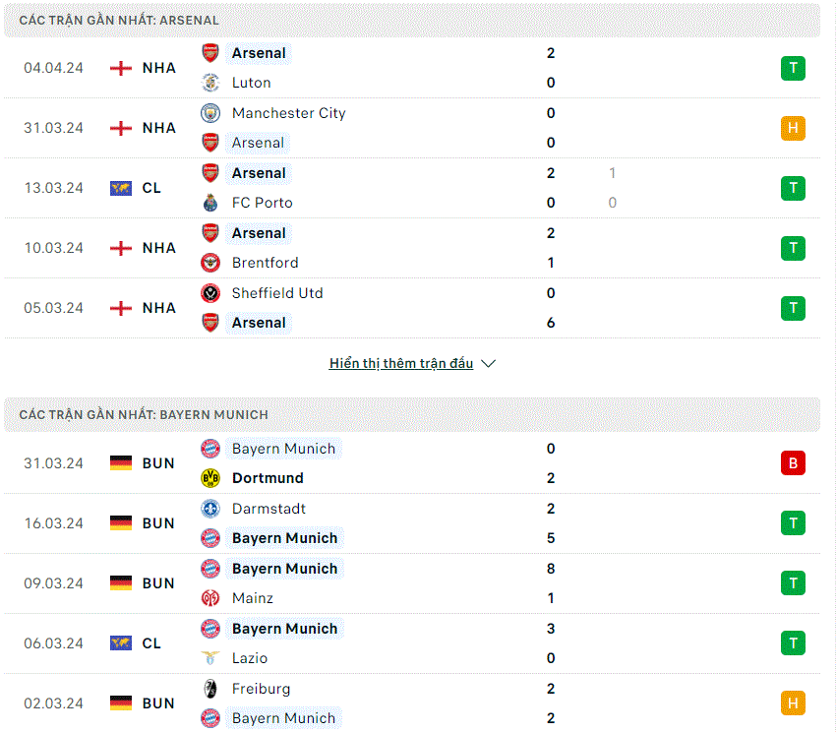Click the Dortmund BVB crest icon
Viewport: 836px width, 733px height.
[210, 478]
